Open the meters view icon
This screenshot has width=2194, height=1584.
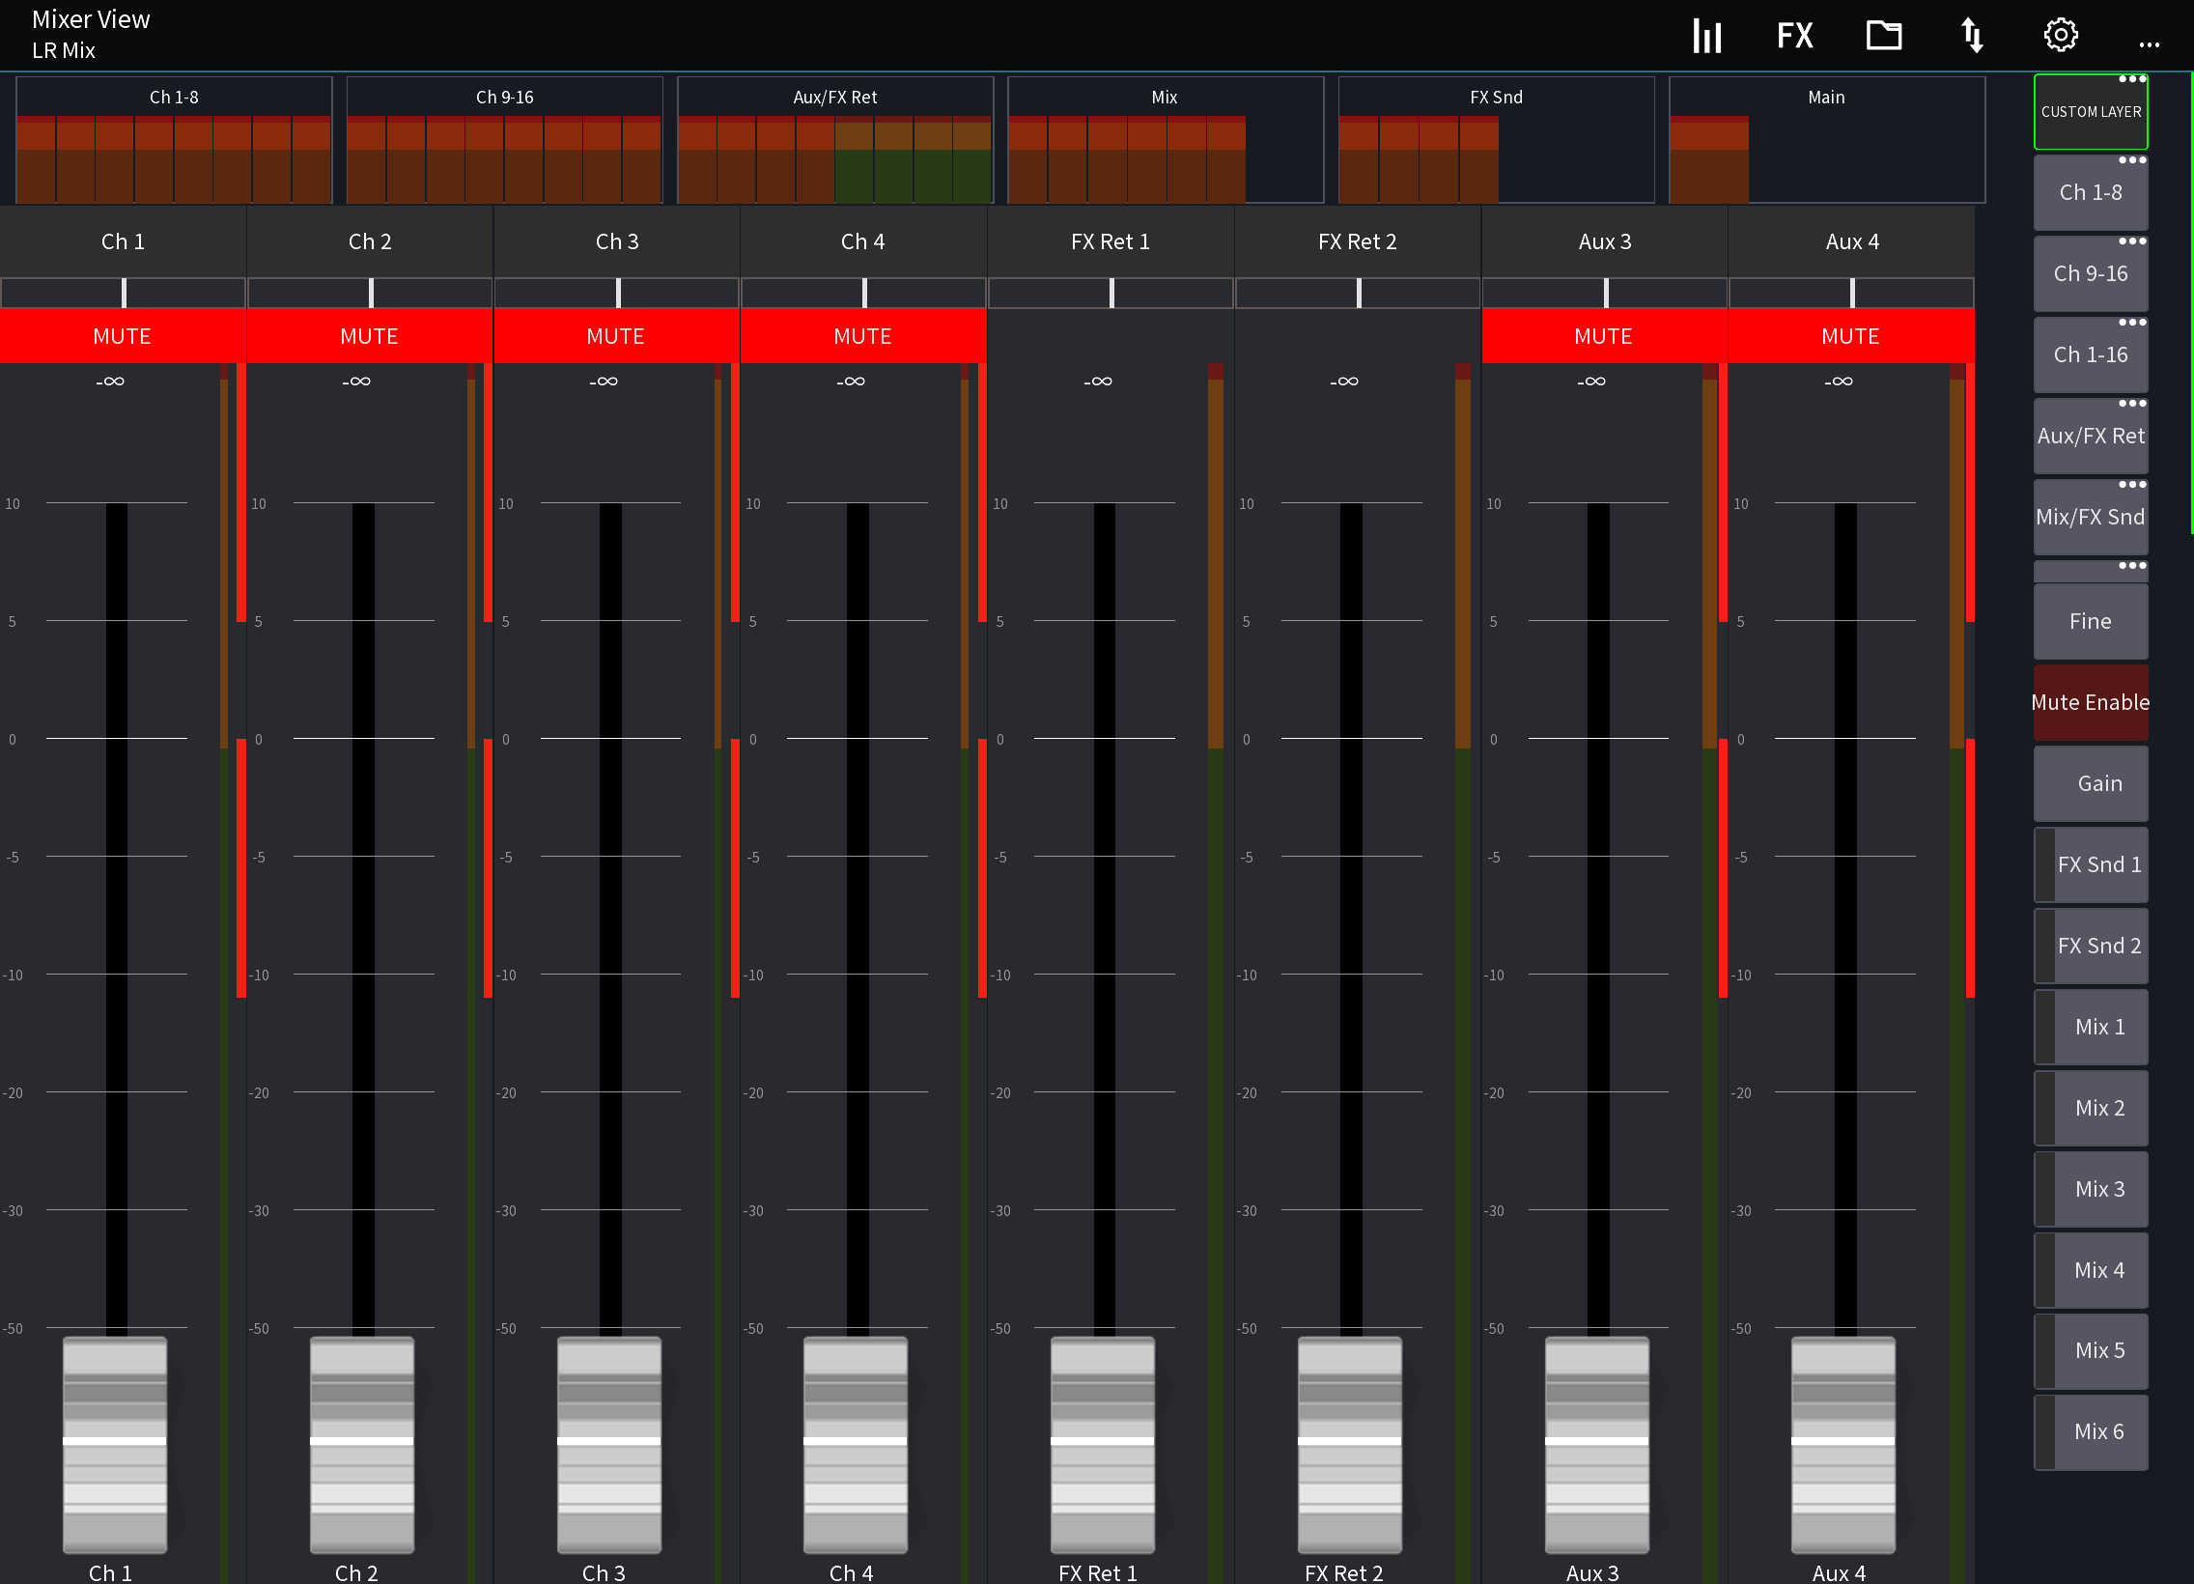(1706, 35)
